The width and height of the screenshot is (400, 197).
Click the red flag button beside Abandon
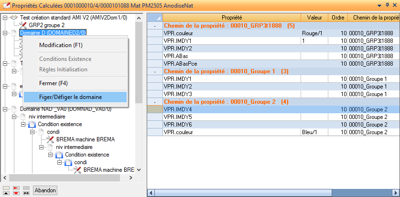coord(16,188)
